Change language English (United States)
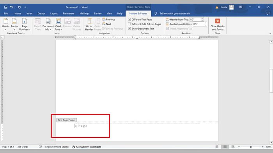The width and height of the screenshot is (273, 153). [x=57, y=147]
